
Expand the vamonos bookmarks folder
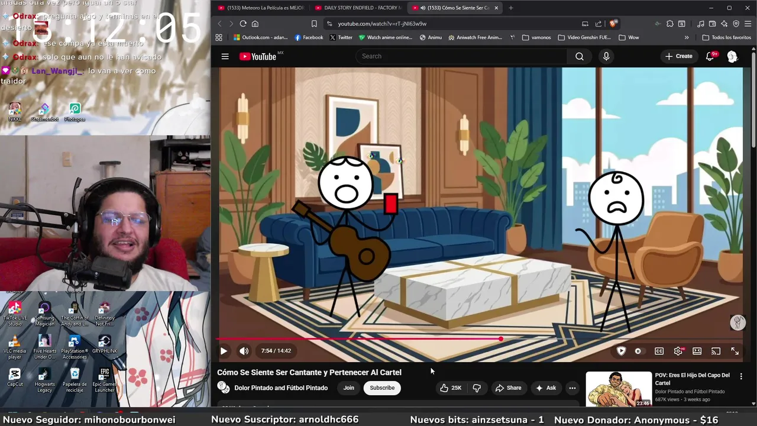click(x=536, y=37)
